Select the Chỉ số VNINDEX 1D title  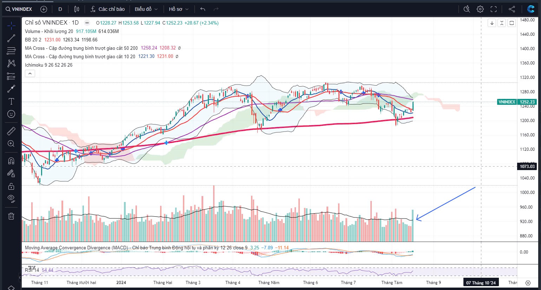(52, 23)
